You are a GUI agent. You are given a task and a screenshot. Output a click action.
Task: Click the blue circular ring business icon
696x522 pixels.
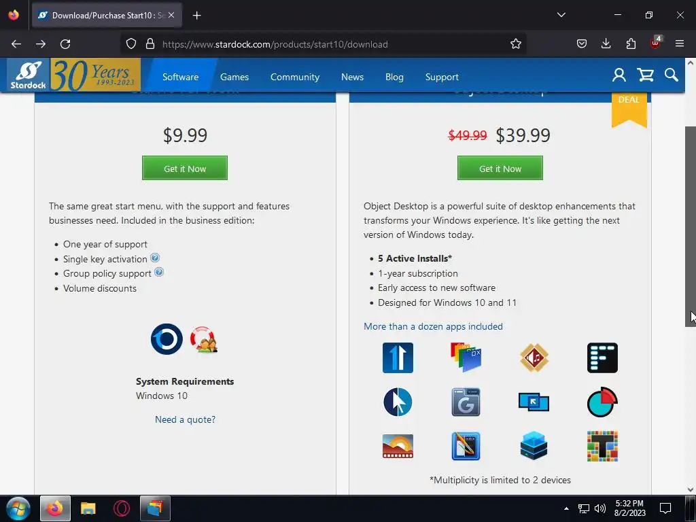(167, 339)
